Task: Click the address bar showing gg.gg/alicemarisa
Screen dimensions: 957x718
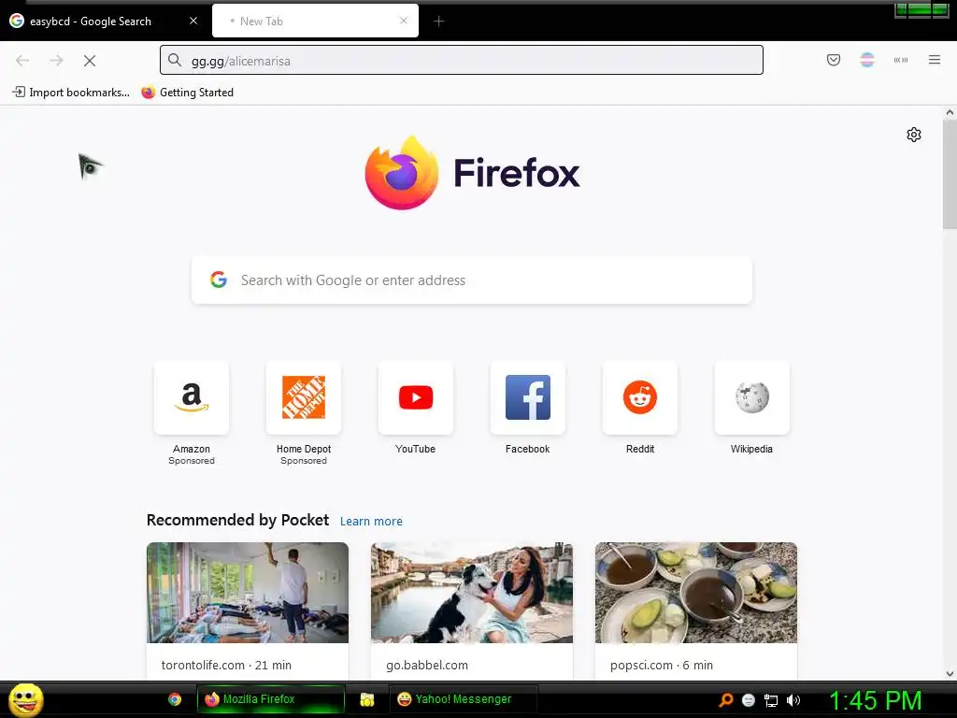Action: point(461,61)
